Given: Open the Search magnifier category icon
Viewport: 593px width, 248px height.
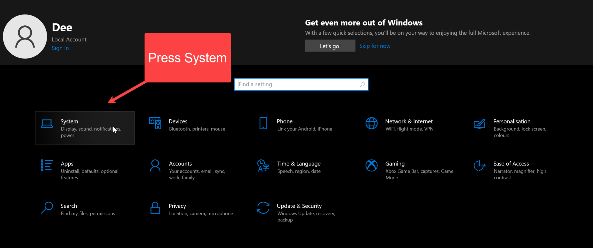Looking at the screenshot, I should 47,208.
